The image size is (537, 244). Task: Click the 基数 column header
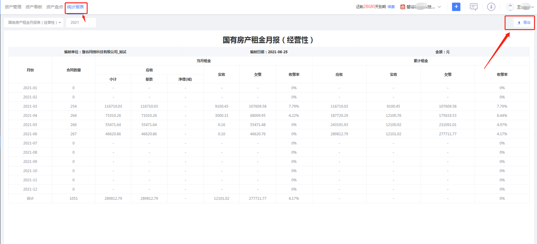(149, 79)
